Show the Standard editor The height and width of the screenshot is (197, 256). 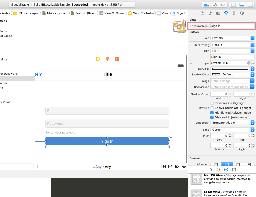206,4
